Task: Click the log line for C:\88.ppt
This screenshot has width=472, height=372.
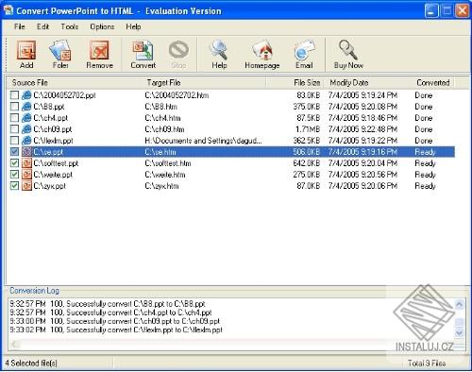Action: 108,304
